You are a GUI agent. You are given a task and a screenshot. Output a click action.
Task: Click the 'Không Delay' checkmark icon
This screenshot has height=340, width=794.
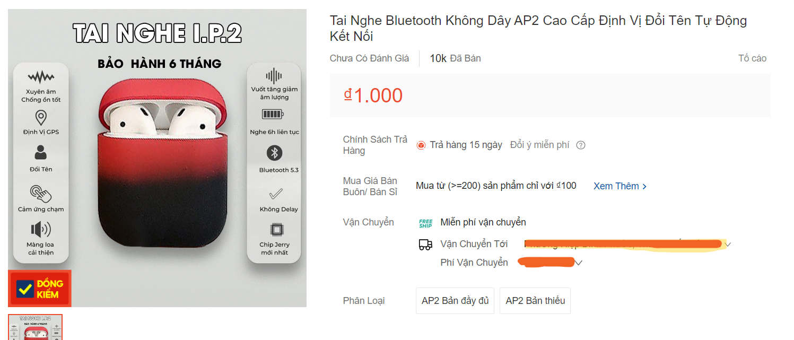pyautogui.click(x=276, y=194)
